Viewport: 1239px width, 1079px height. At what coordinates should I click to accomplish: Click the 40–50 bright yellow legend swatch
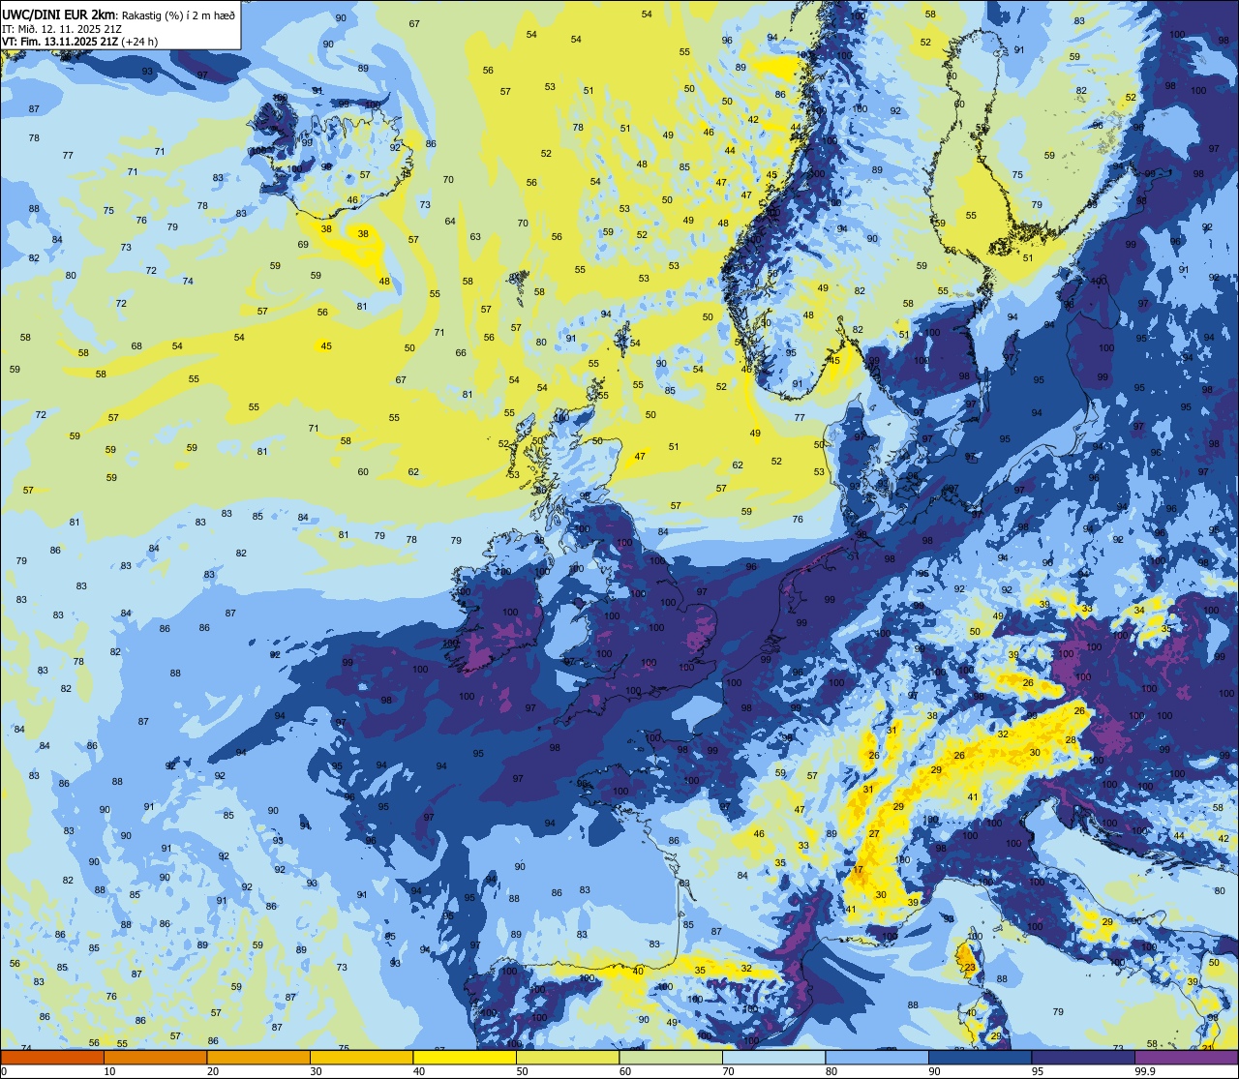coord(465,1057)
